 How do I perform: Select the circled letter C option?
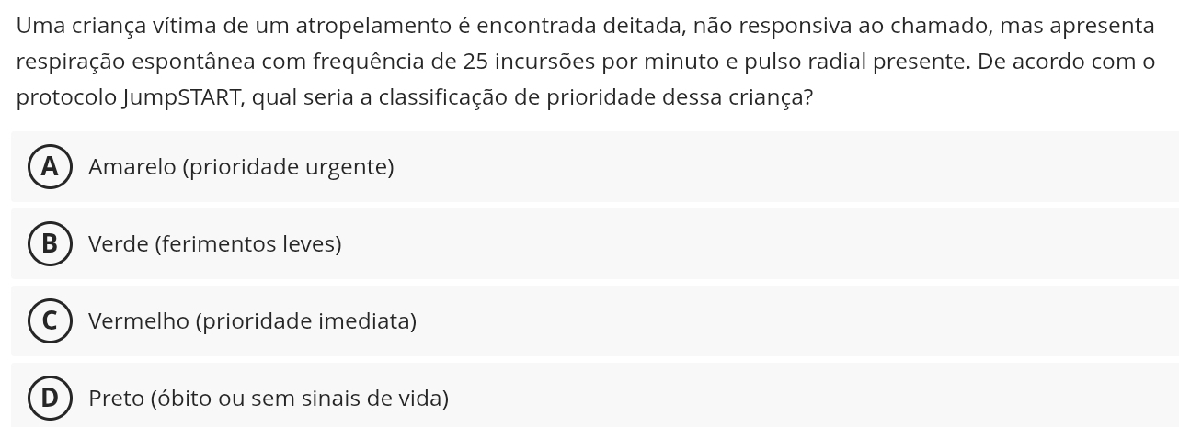click(50, 320)
